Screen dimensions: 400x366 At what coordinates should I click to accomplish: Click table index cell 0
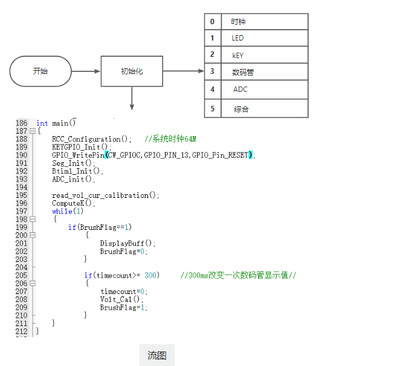(213, 22)
